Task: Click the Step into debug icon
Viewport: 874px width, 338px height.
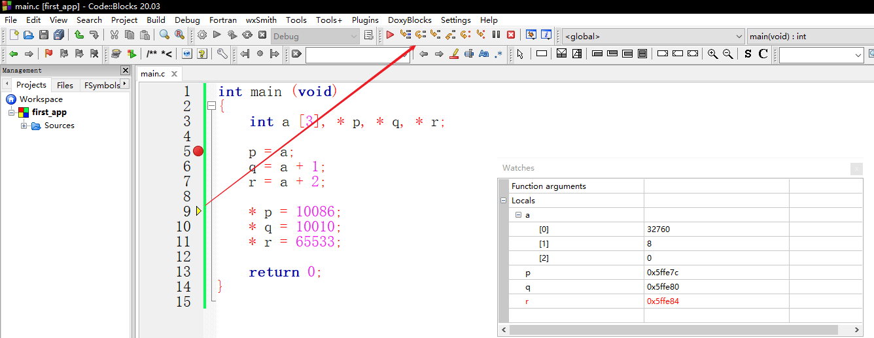Action: coord(435,35)
